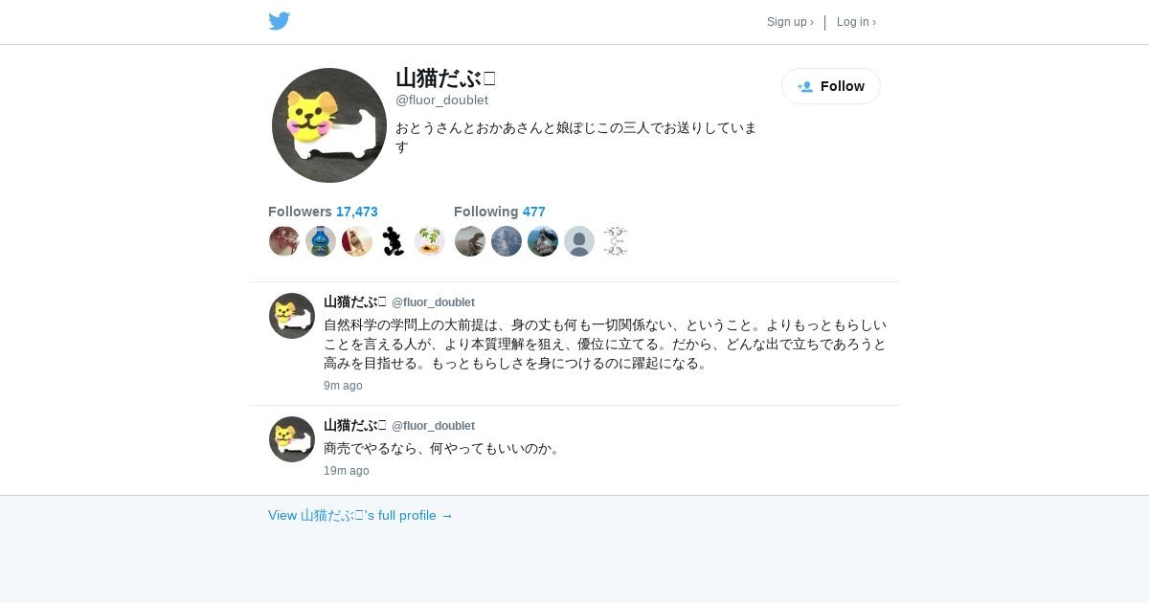Click the large cat profile picture
The width and height of the screenshot is (1149, 603).
[x=329, y=125]
